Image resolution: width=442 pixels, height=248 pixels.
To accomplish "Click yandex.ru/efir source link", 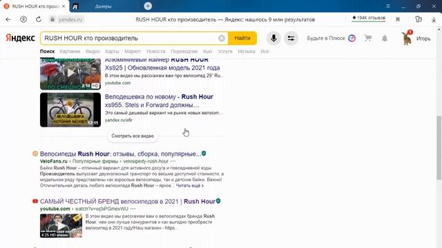I will coord(118,120).
